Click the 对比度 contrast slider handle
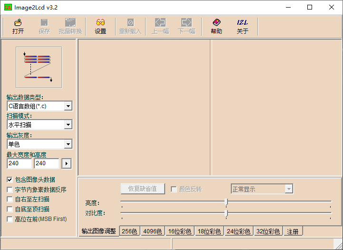 [x=226, y=213]
